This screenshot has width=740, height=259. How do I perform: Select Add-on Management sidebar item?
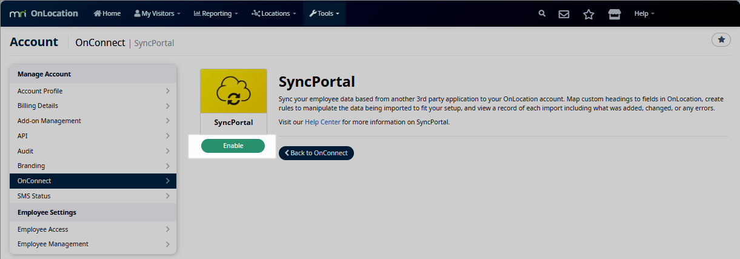pos(93,121)
